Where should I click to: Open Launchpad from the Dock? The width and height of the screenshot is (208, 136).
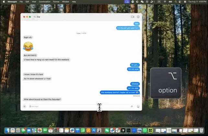click(x=18, y=130)
